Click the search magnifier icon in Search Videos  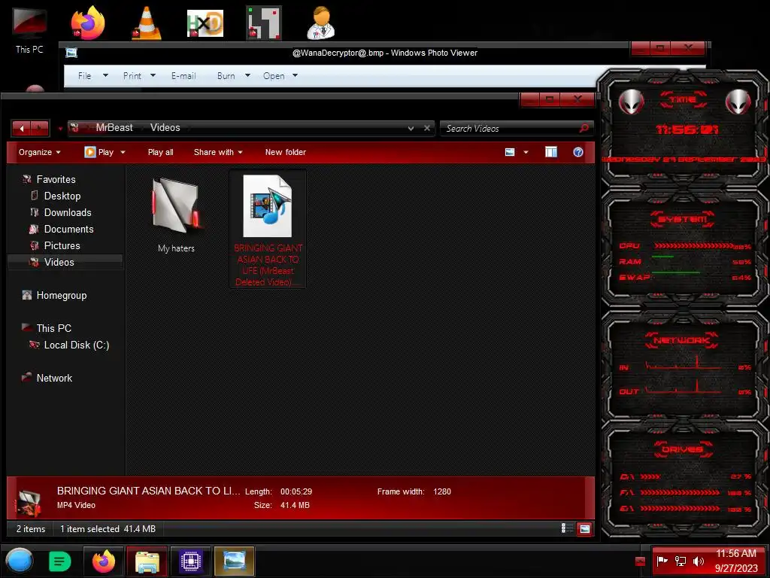tap(584, 128)
